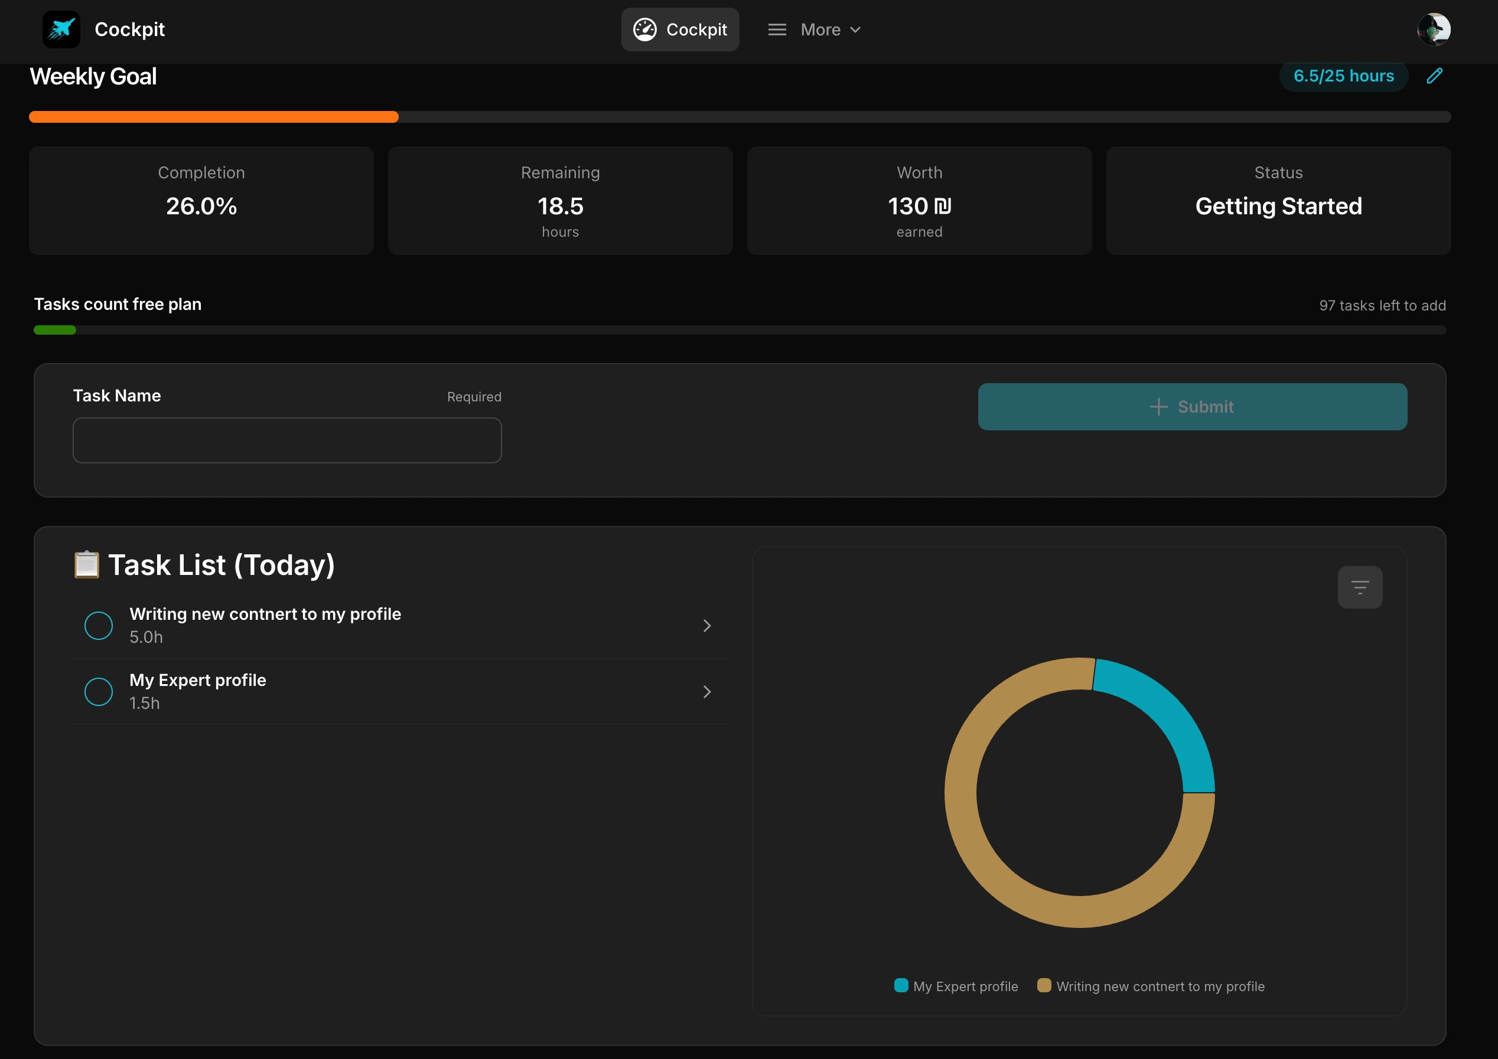Click the 6.5/25 hours badge

point(1343,76)
